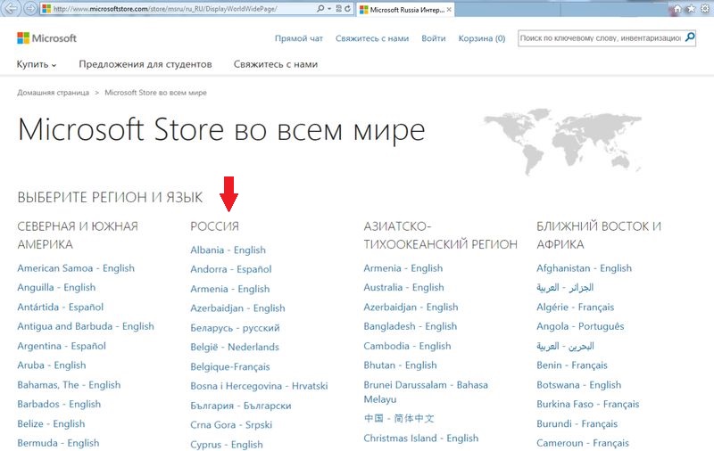Click the Войти sign-in link
This screenshot has width=714, height=451.
[x=434, y=38]
